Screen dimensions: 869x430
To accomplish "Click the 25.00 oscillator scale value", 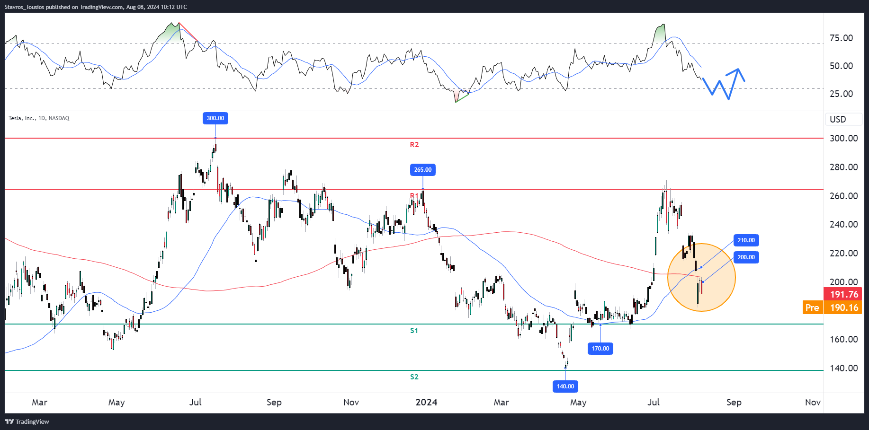I will click(841, 94).
